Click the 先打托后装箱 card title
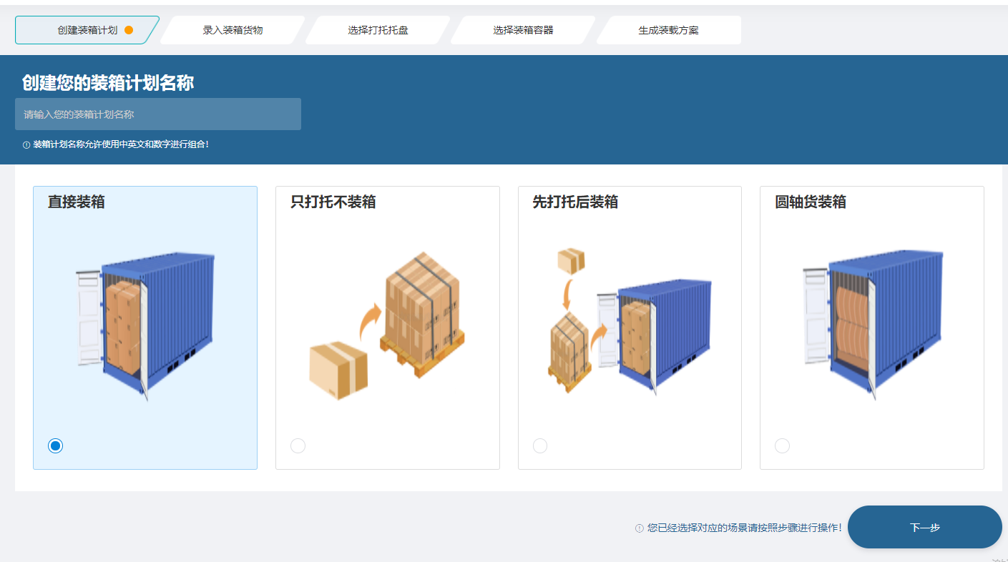Viewport: 1008px width, 562px height. 575,202
